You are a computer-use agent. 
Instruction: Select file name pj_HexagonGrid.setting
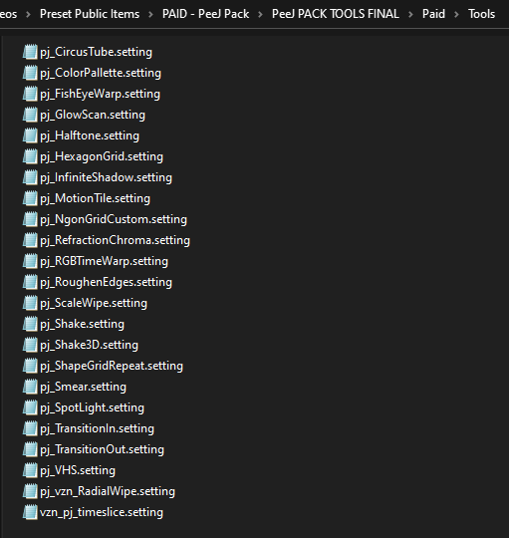coord(102,156)
